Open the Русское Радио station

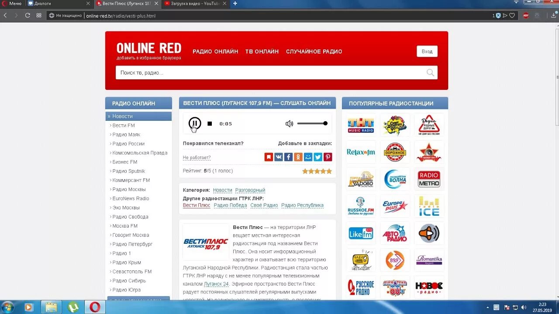coord(361,287)
